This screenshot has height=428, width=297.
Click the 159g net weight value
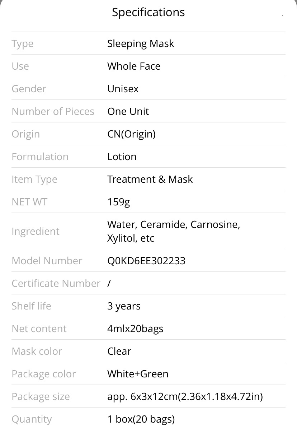click(x=119, y=202)
